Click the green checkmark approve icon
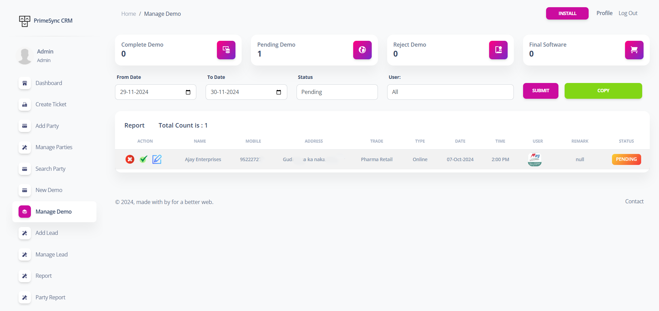The image size is (659, 311). click(143, 159)
